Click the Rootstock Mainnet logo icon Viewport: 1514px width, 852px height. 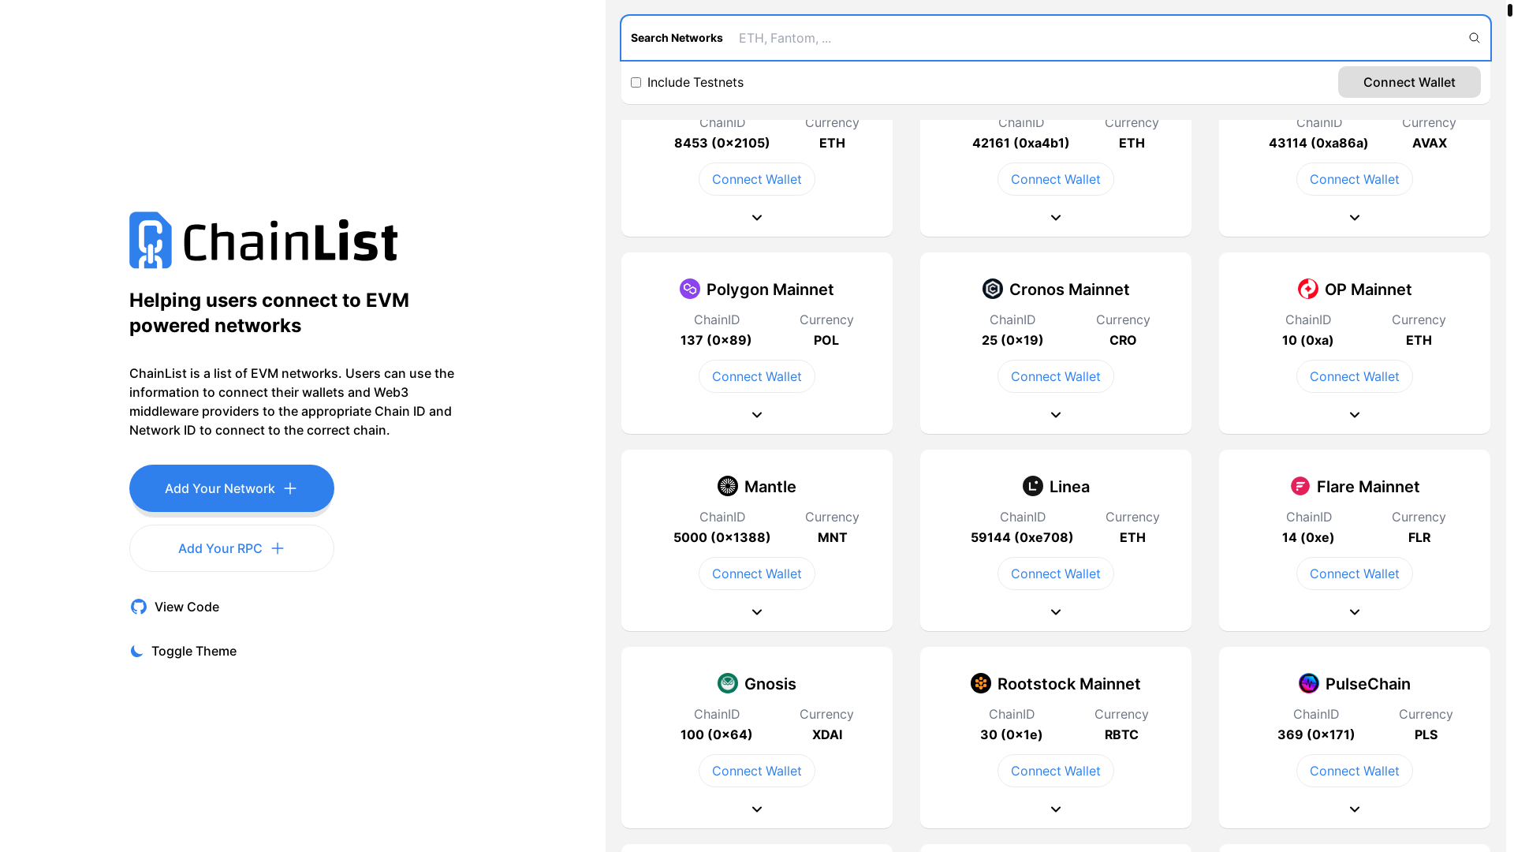(981, 683)
